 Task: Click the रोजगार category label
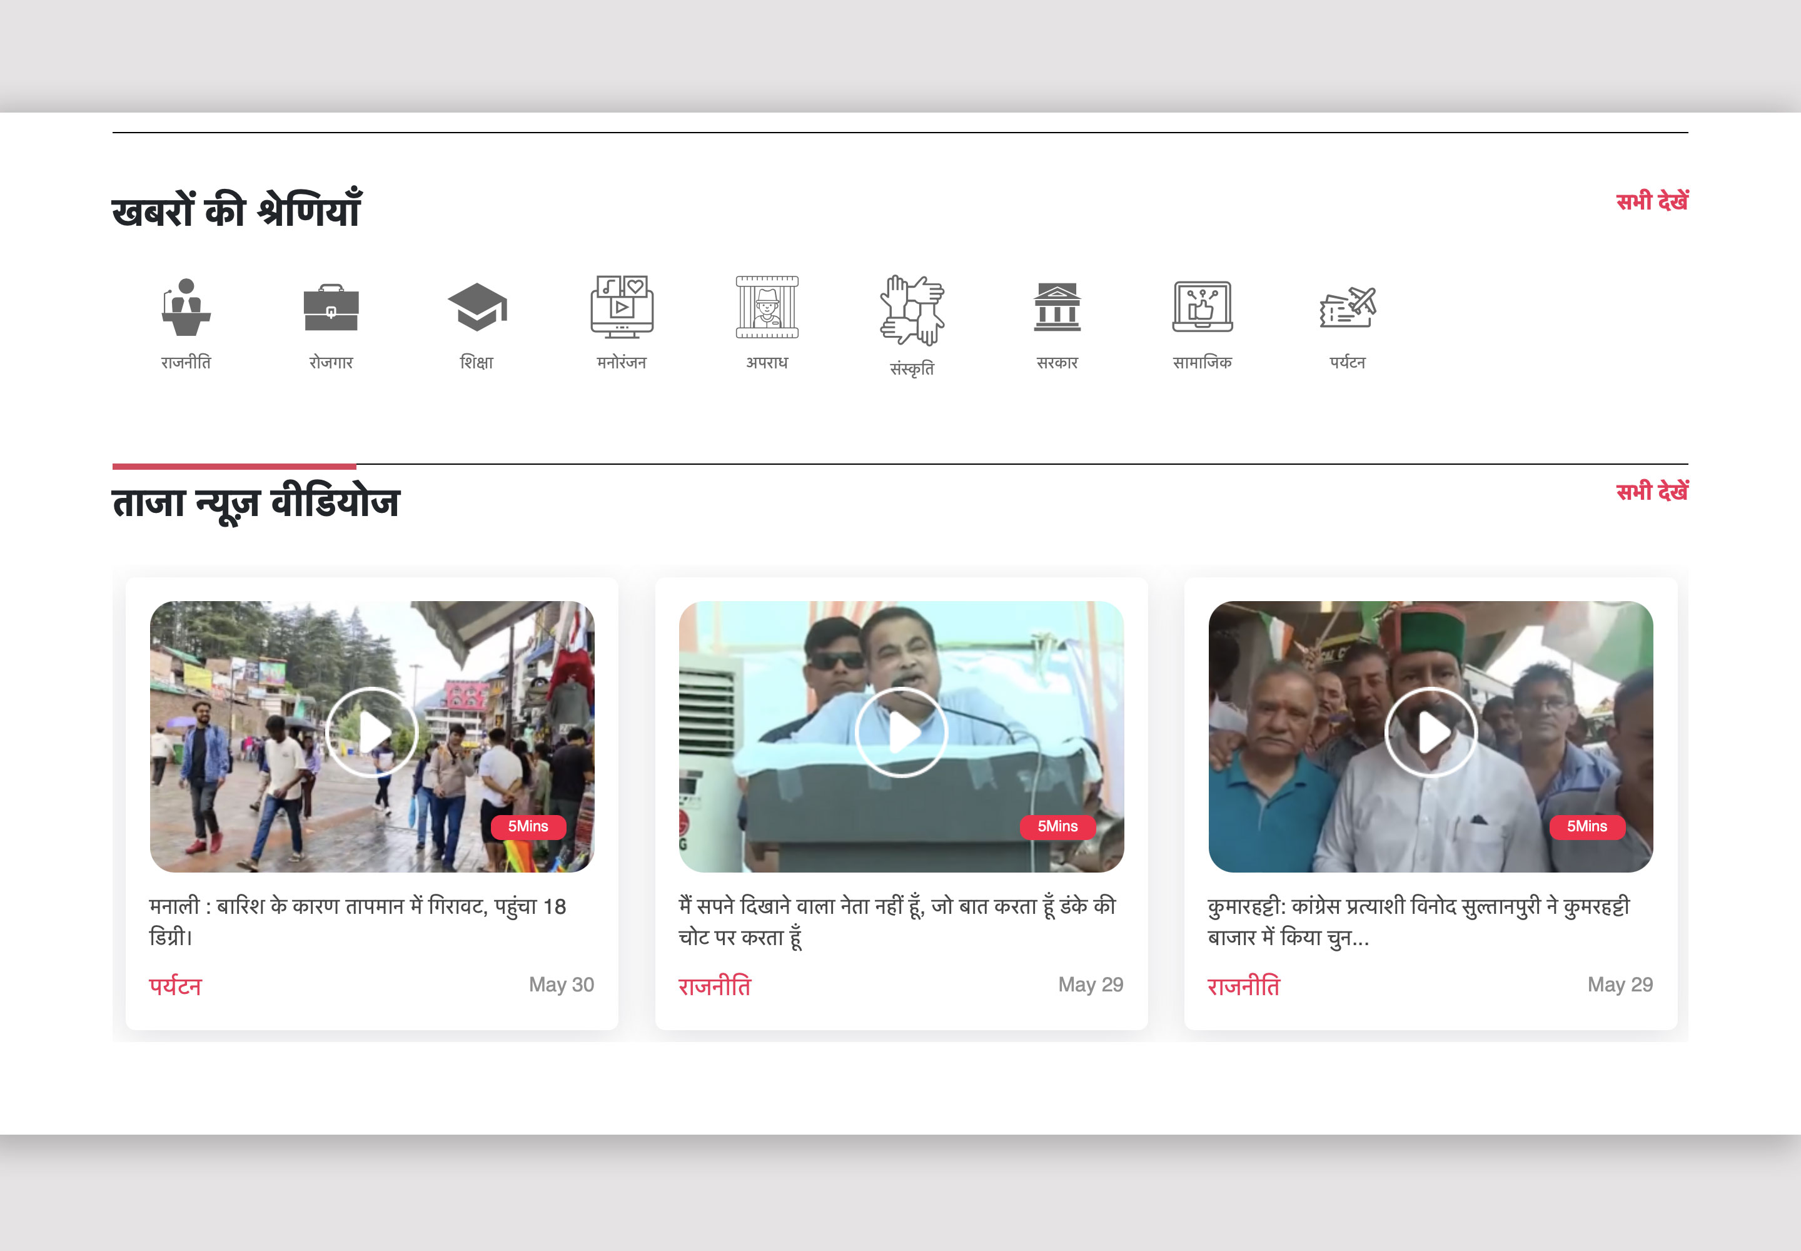point(331,362)
